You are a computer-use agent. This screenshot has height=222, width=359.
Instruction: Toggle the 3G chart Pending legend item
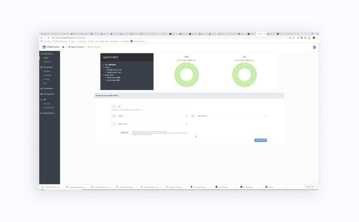(x=239, y=60)
